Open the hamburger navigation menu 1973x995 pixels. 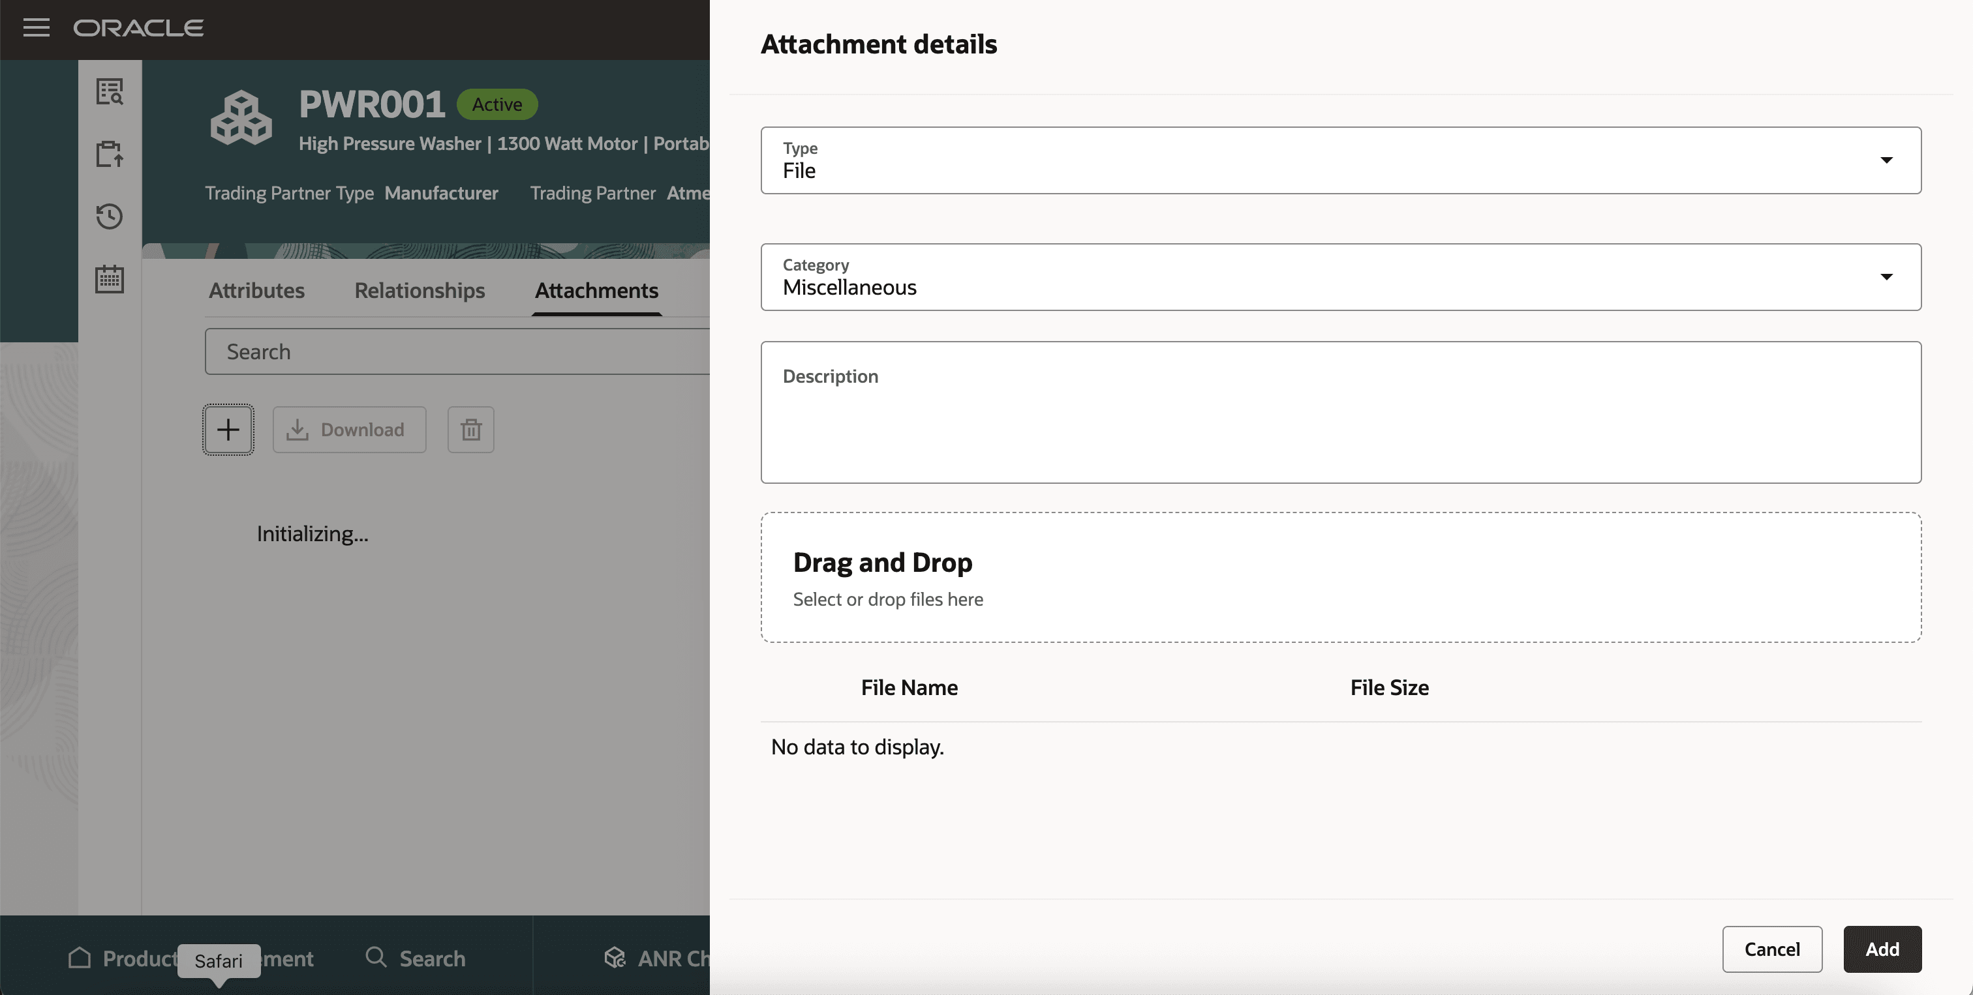36,28
